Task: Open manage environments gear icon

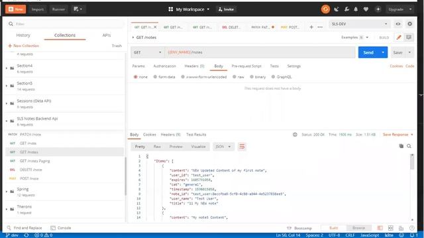Action: 410,24
